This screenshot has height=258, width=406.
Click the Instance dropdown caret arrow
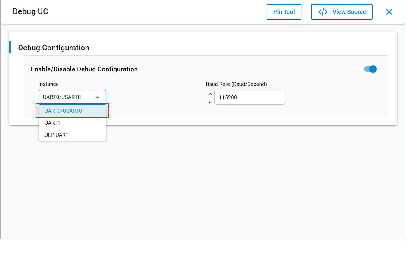pos(97,97)
